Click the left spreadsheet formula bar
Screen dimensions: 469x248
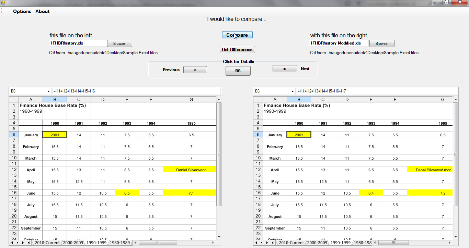pos(136,91)
